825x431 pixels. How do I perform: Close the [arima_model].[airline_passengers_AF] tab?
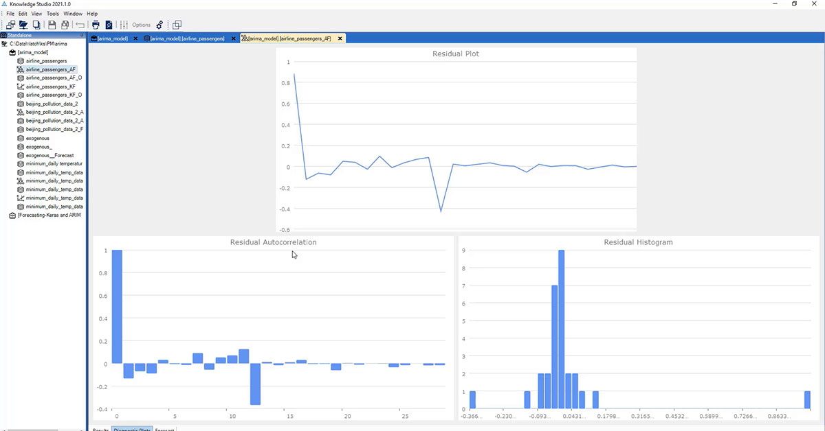(x=340, y=38)
